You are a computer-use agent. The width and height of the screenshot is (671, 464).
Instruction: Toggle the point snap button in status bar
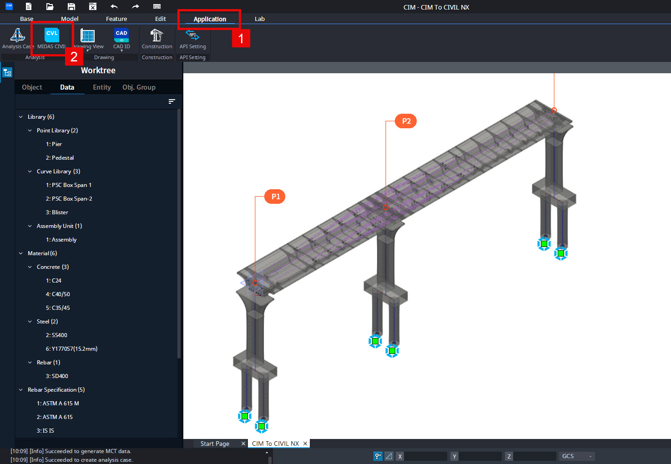tap(378, 456)
